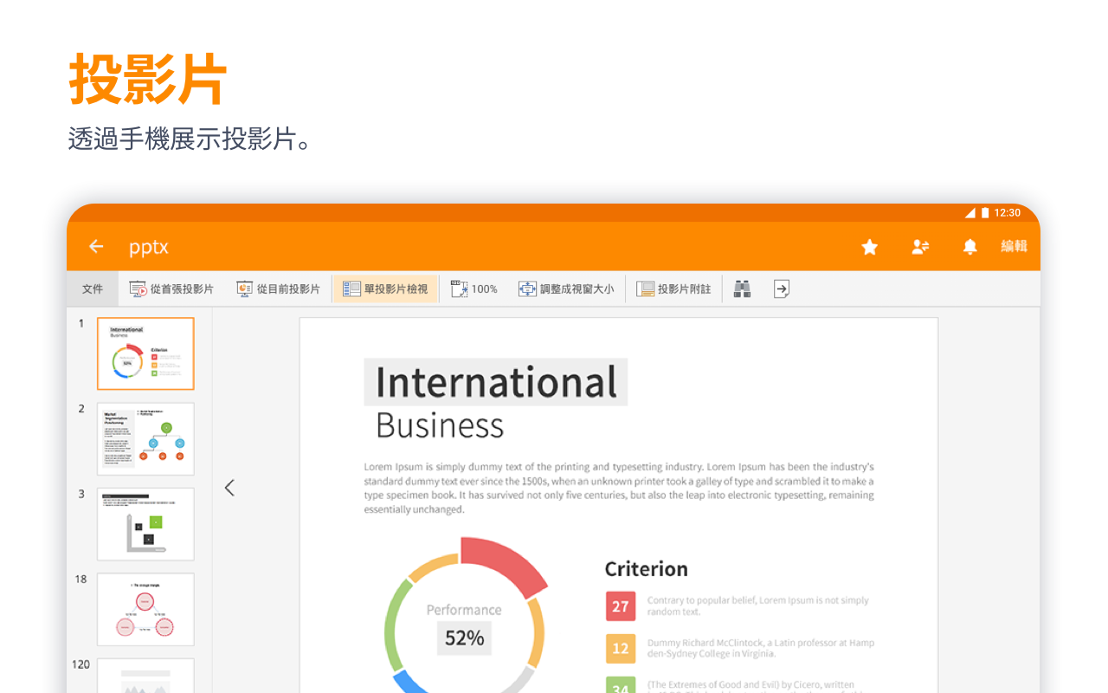Open 投影片附註 slide notes

673,289
